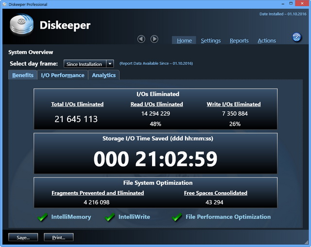The image size is (311, 247).
Task: Expand the day frame dropdown arrow
Action: tap(110, 64)
